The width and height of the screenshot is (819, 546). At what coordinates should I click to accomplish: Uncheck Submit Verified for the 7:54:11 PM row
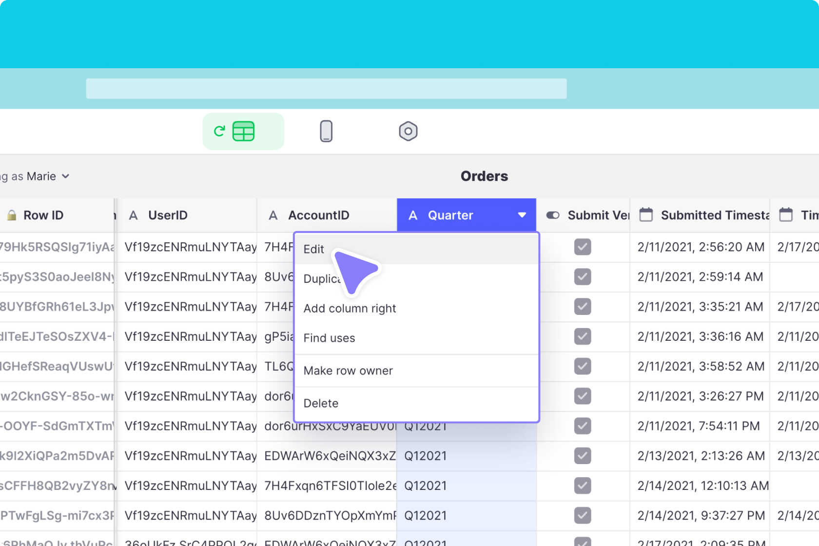click(583, 426)
